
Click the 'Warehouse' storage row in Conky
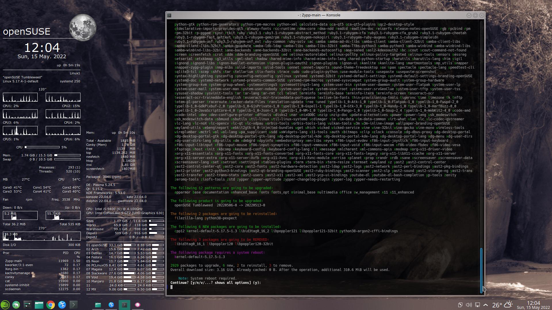[125, 229]
